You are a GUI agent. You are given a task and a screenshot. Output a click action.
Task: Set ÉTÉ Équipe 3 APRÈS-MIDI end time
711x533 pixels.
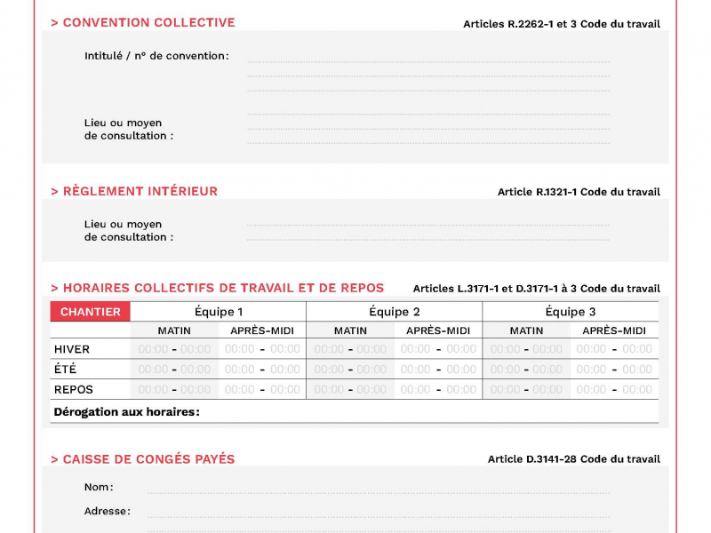coord(637,370)
